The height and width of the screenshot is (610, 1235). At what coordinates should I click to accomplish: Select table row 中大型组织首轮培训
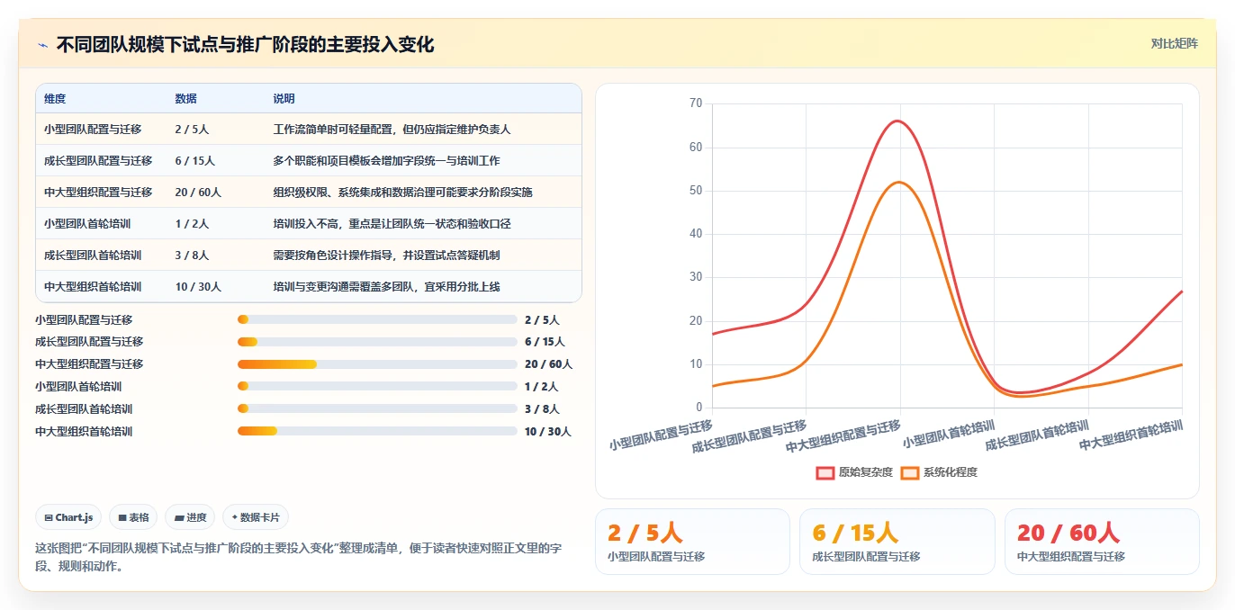[x=309, y=287]
